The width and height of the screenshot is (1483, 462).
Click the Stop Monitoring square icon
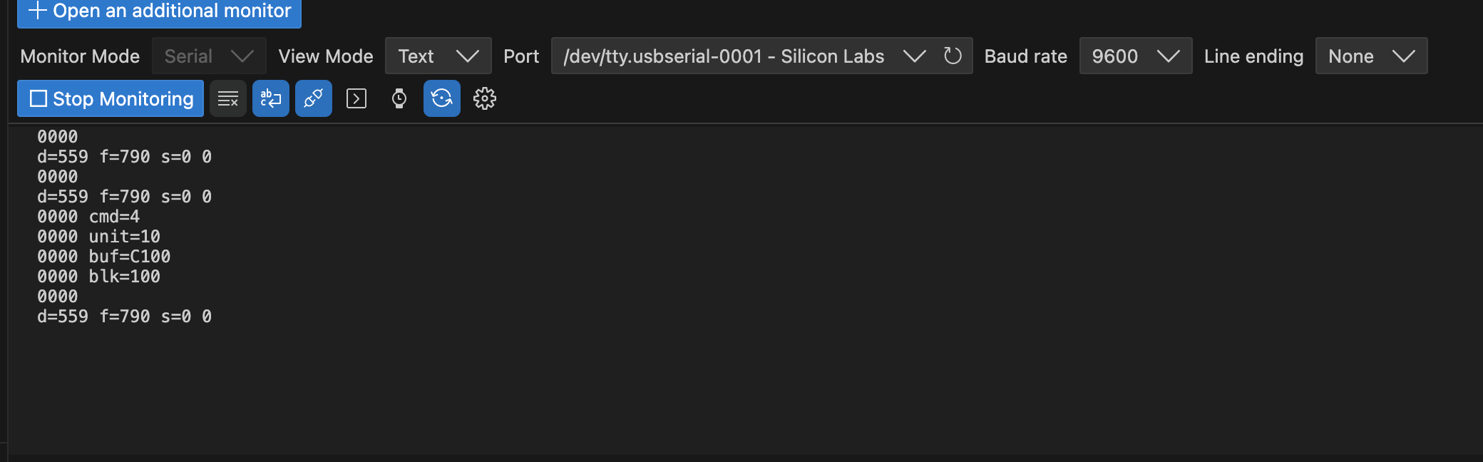(x=39, y=98)
